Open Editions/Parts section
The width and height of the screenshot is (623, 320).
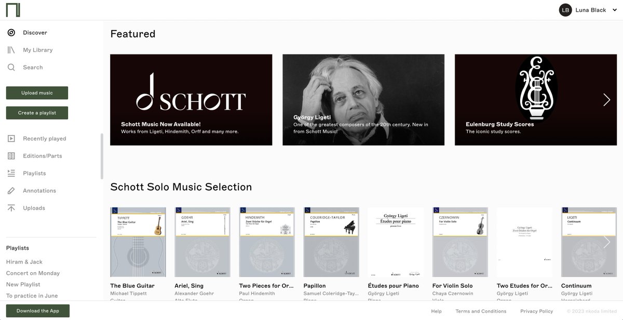tap(43, 156)
